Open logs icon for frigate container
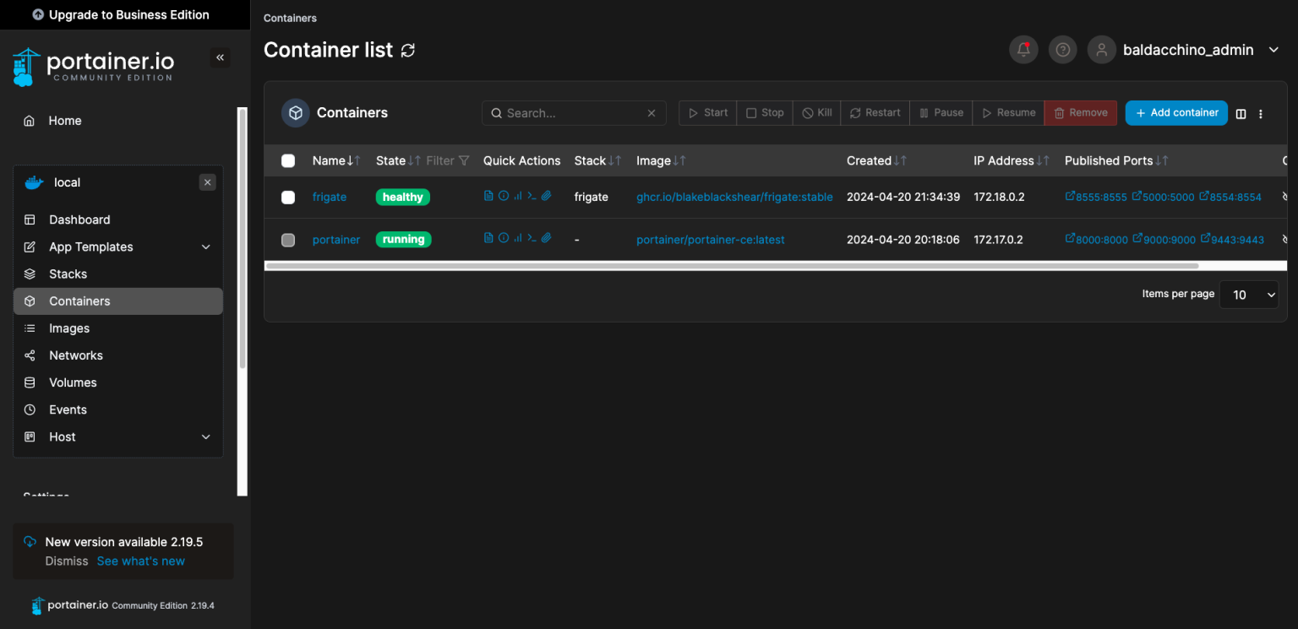Screen dimensions: 1298x629 click(x=488, y=196)
